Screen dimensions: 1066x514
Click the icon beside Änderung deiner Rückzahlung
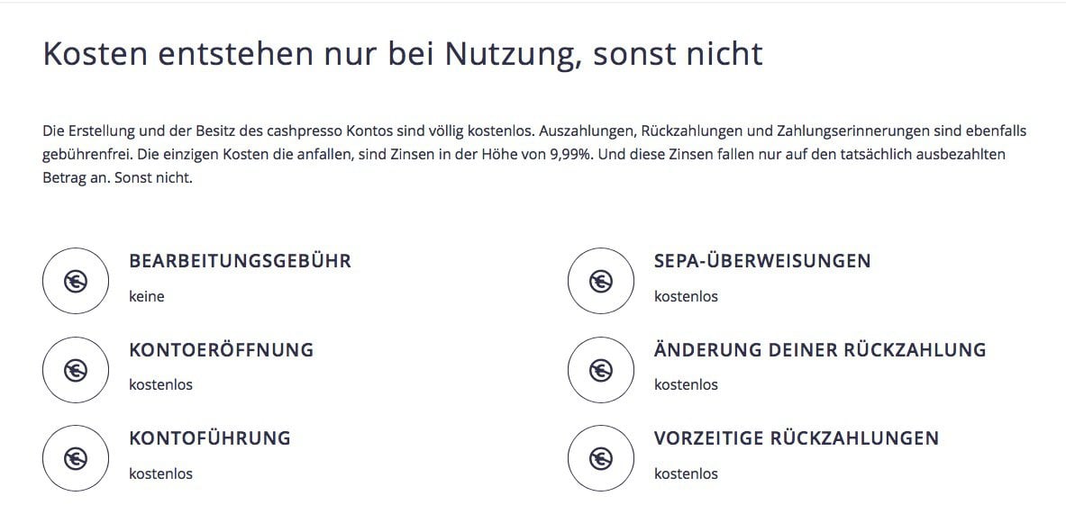pos(601,369)
